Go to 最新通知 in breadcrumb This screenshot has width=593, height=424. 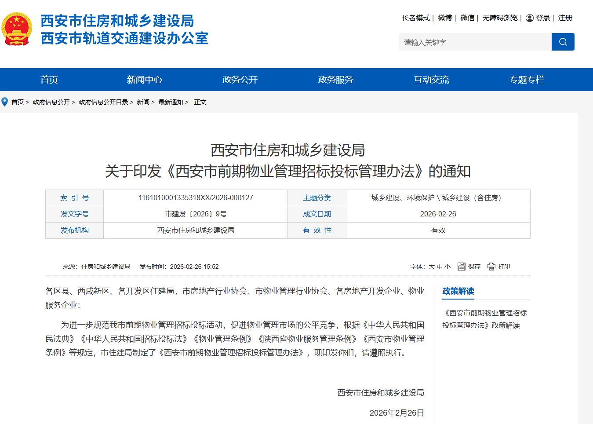pos(171,102)
